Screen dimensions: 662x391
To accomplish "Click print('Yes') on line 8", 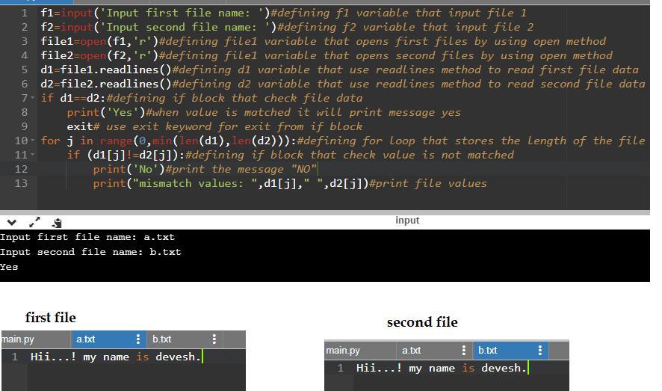I will click(106, 112).
